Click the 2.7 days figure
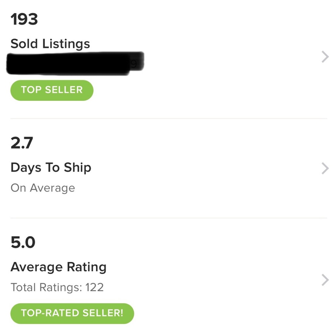 pos(22,143)
